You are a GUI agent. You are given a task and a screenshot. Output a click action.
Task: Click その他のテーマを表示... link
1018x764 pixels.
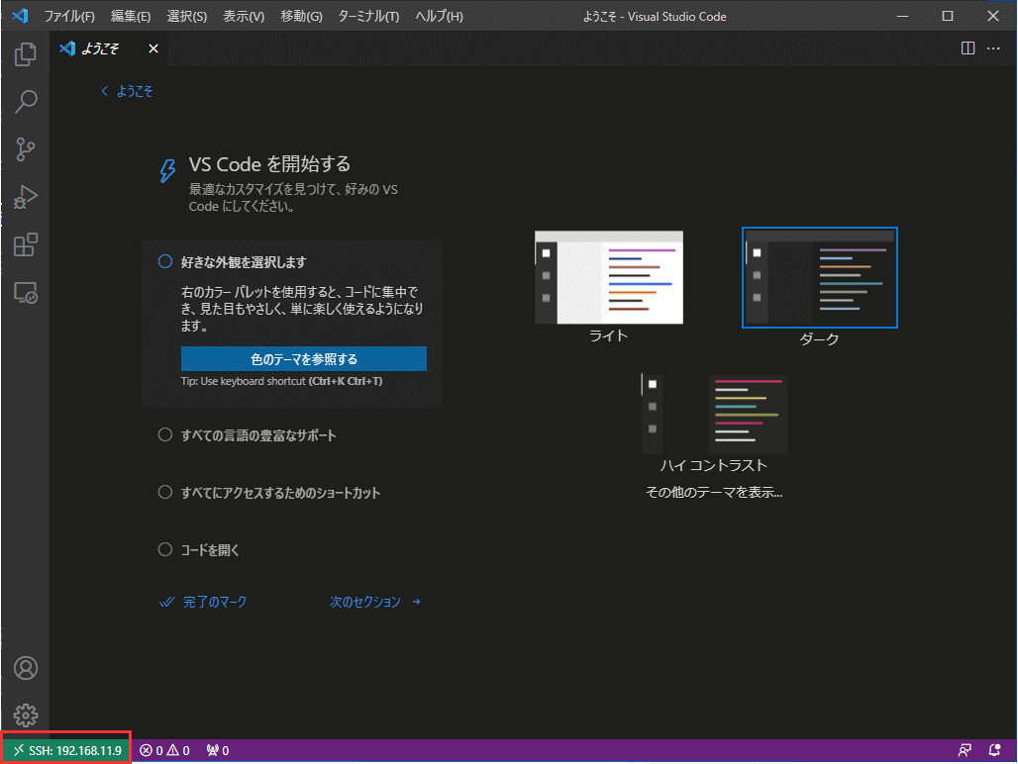pyautogui.click(x=714, y=492)
